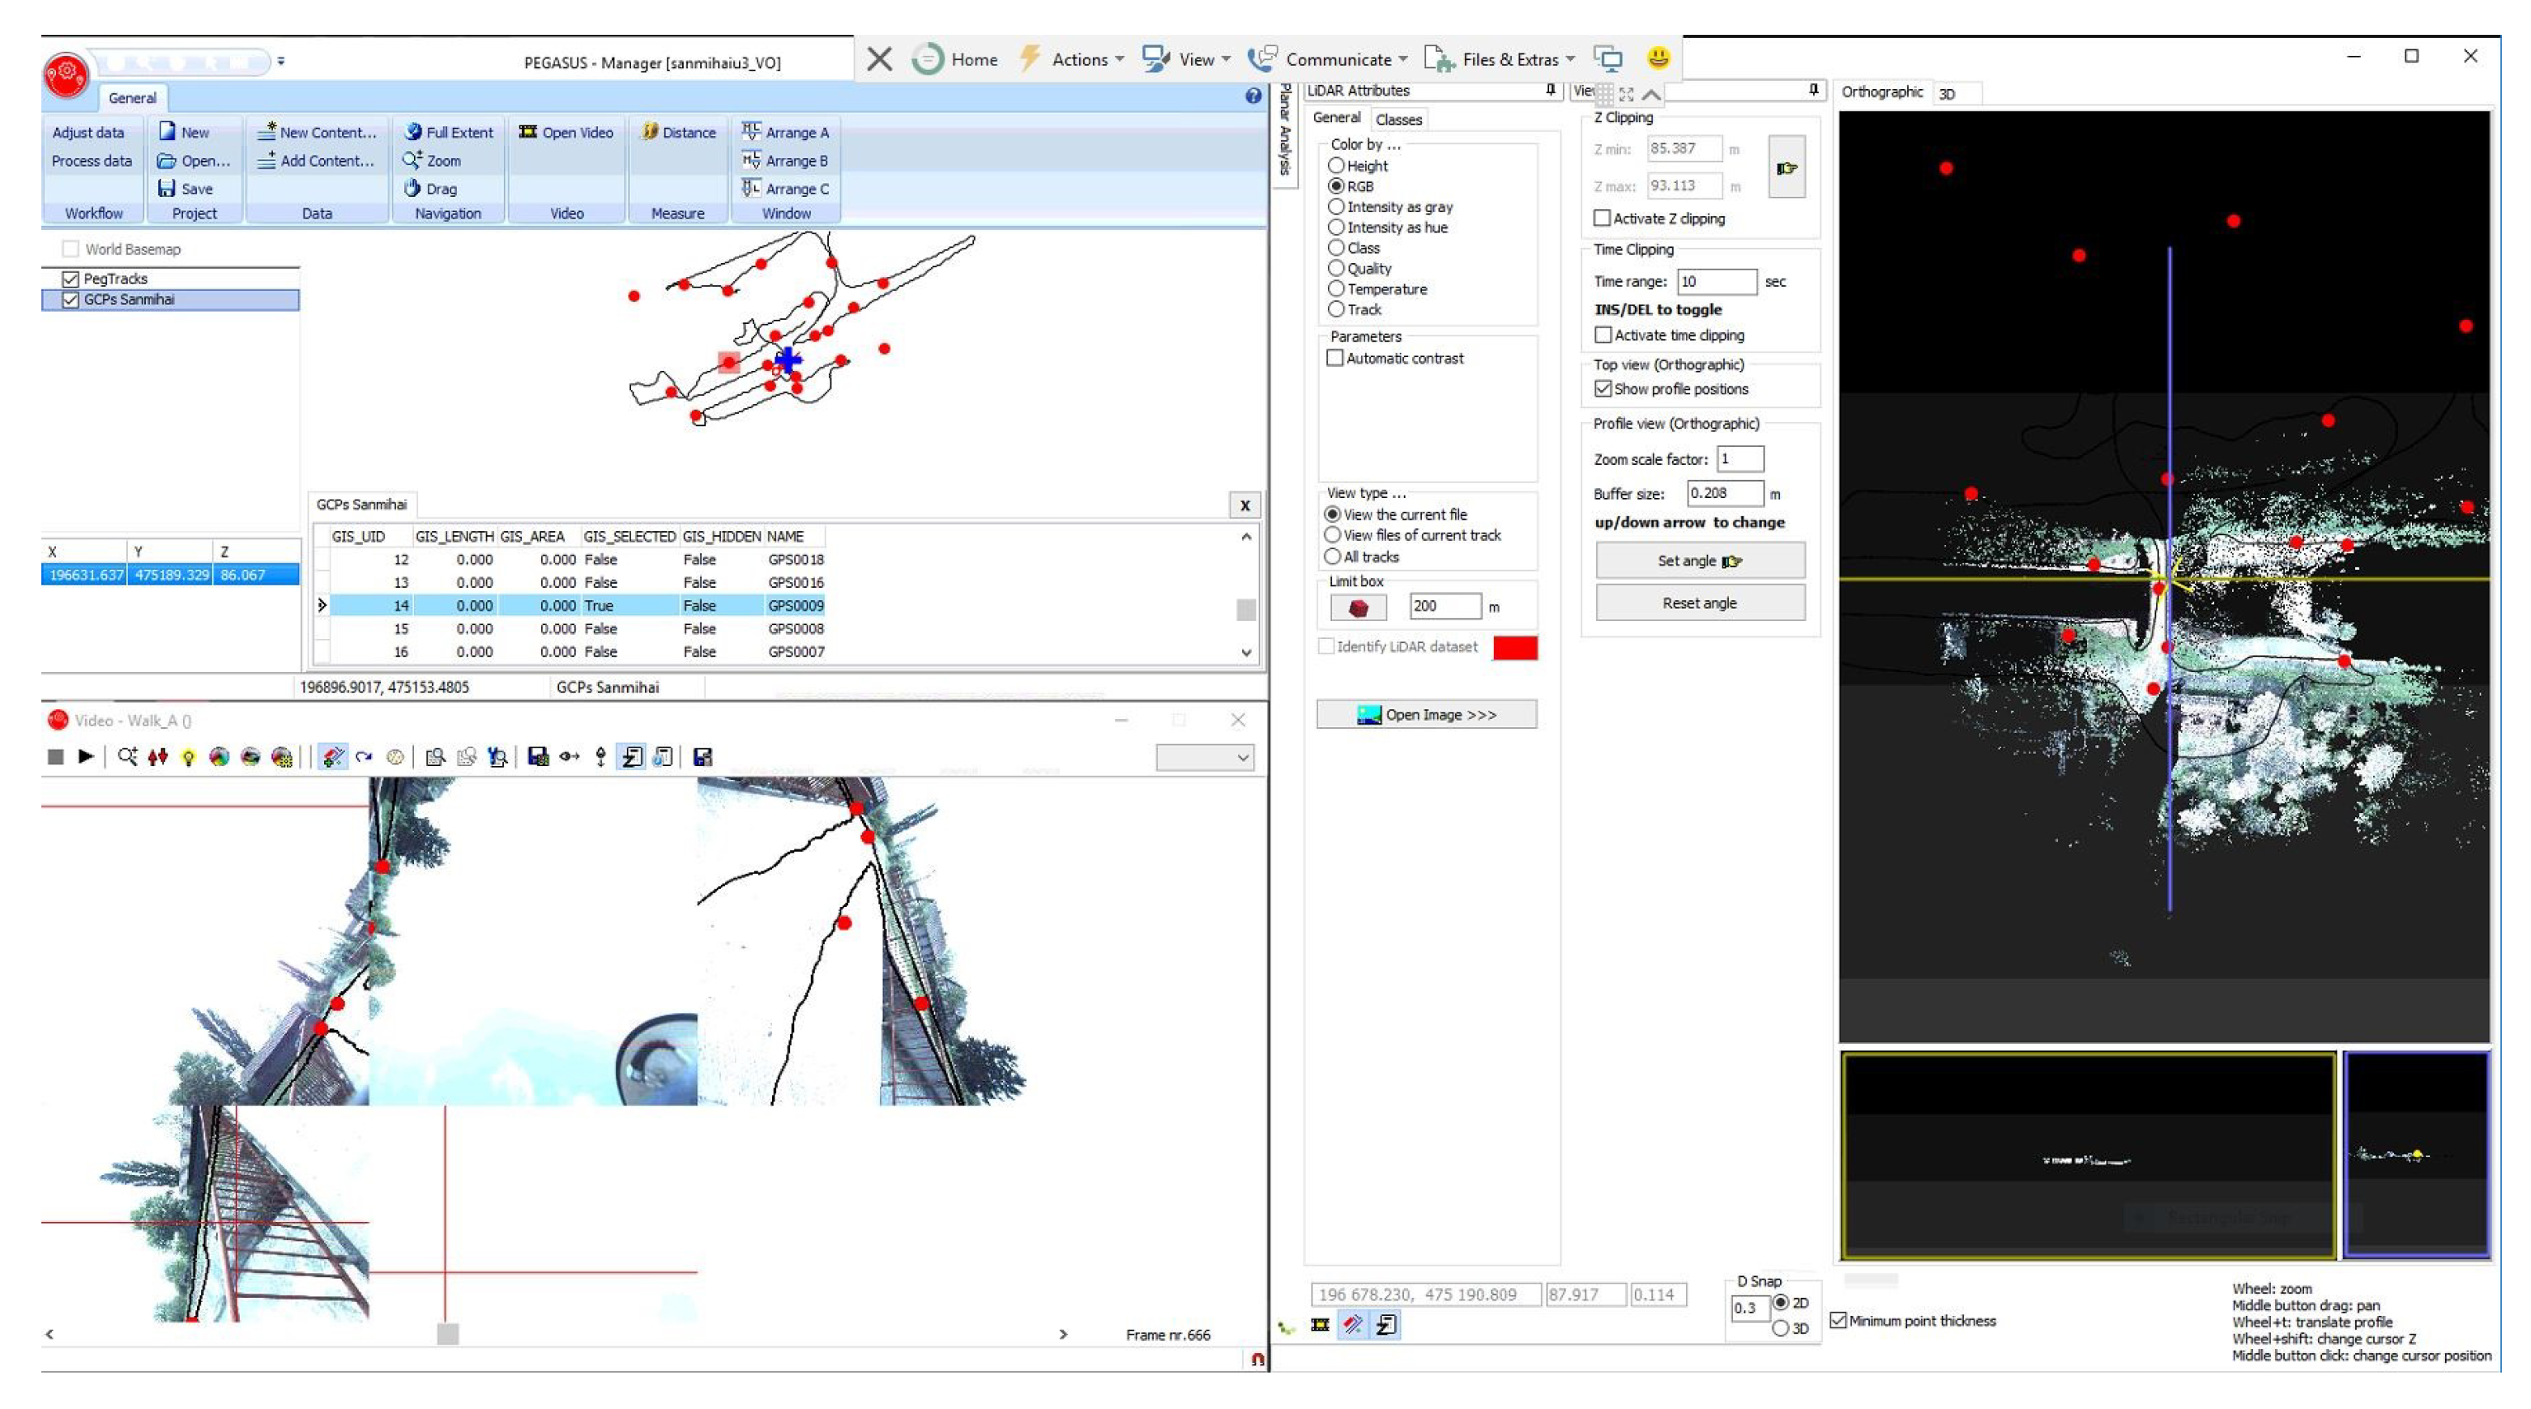This screenshot has width=2531, height=1409.
Task: Click the pin with down arrow icon
Action: coord(600,757)
